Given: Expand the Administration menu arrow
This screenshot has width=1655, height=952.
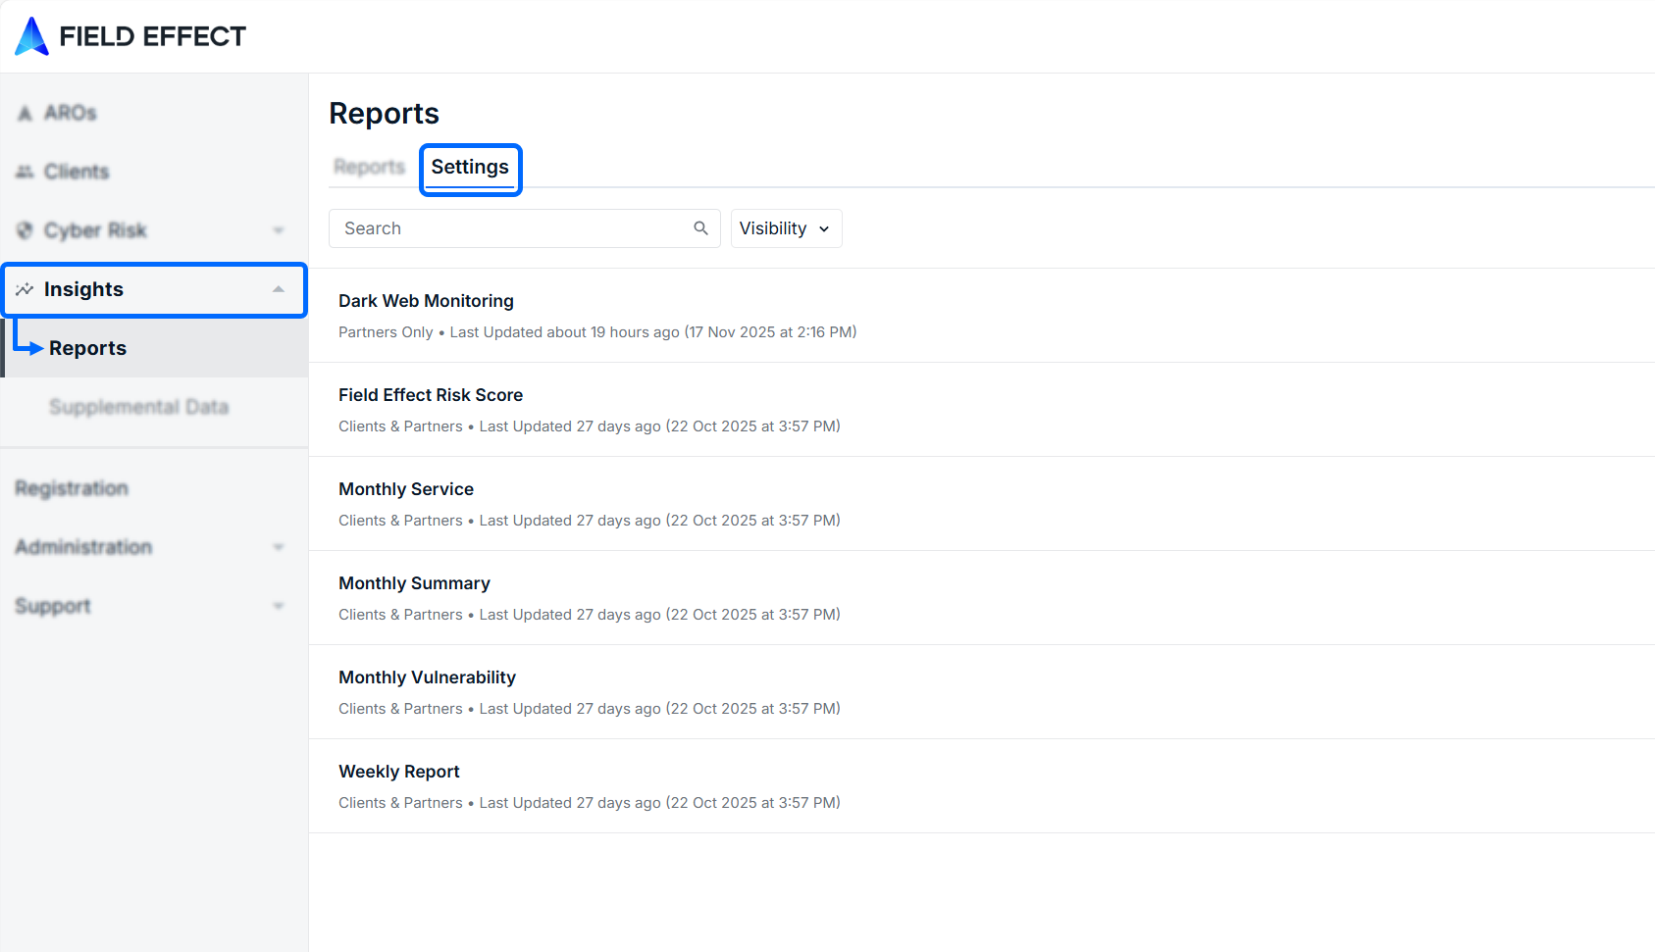Looking at the screenshot, I should click(x=279, y=547).
